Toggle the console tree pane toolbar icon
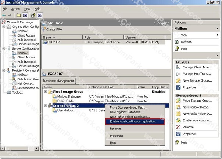Image resolution: width=222 pixels, height=159 pixels. point(25,15)
